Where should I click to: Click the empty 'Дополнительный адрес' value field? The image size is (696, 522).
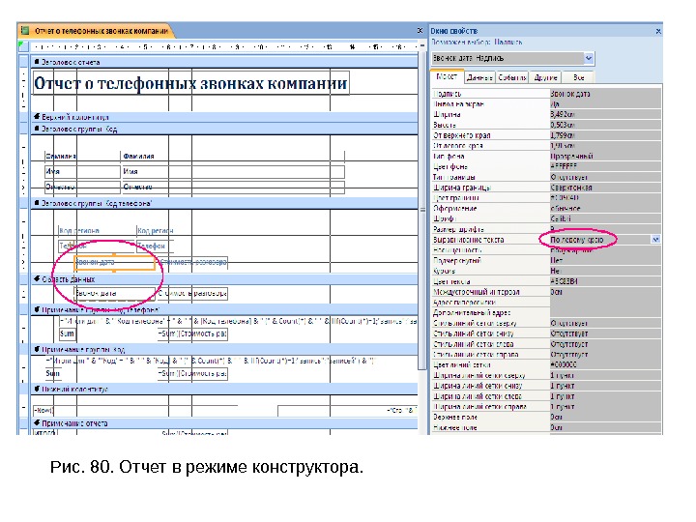(605, 313)
